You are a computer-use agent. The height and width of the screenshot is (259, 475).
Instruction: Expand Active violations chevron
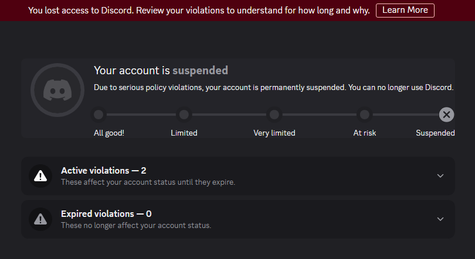tap(440, 175)
